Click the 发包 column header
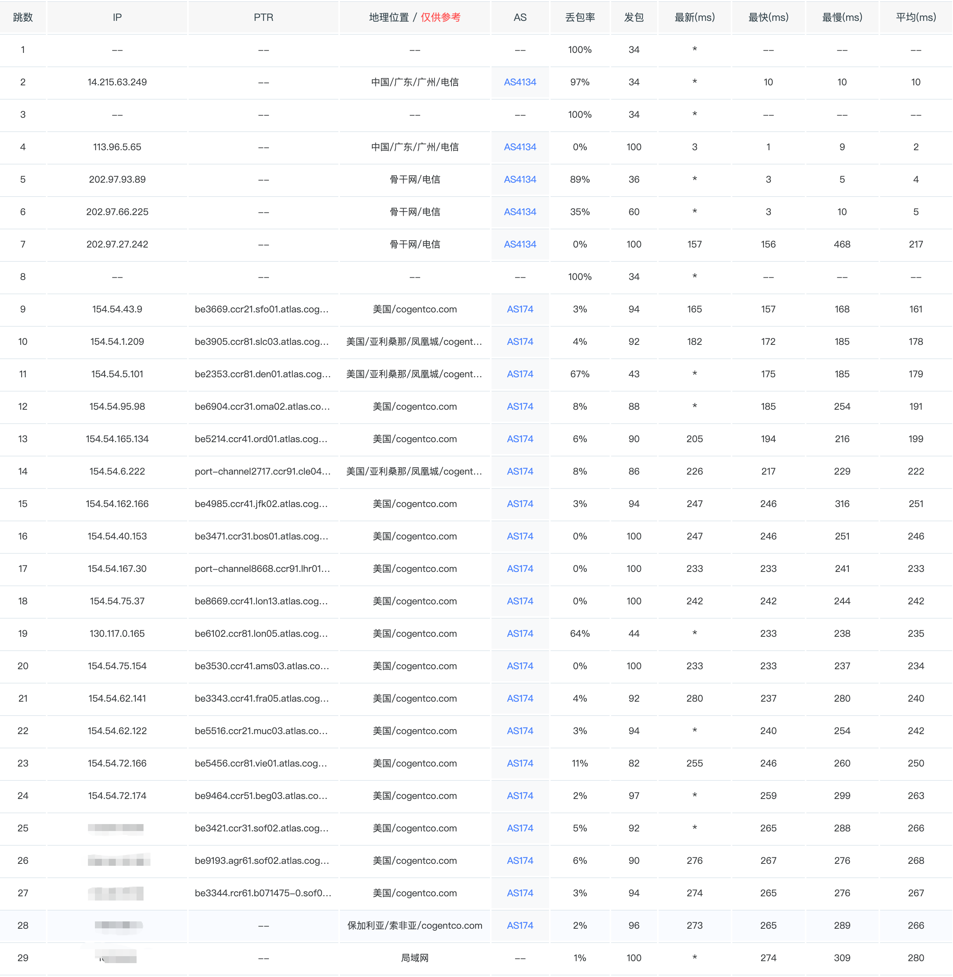Image resolution: width=953 pixels, height=977 pixels. 634,17
